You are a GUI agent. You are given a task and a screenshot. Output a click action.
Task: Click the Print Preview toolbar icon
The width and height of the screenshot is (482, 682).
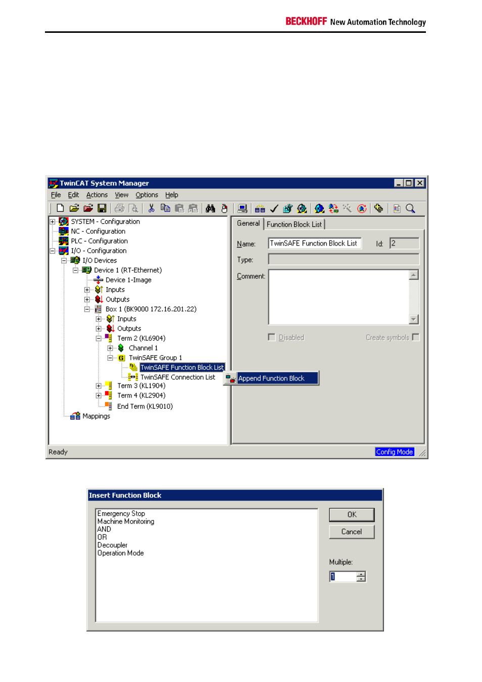tap(134, 208)
